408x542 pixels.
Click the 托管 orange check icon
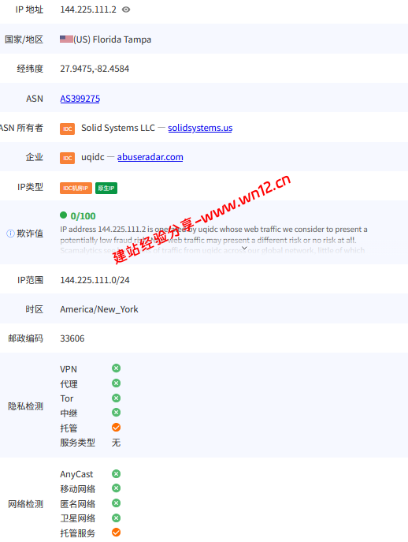(x=117, y=428)
